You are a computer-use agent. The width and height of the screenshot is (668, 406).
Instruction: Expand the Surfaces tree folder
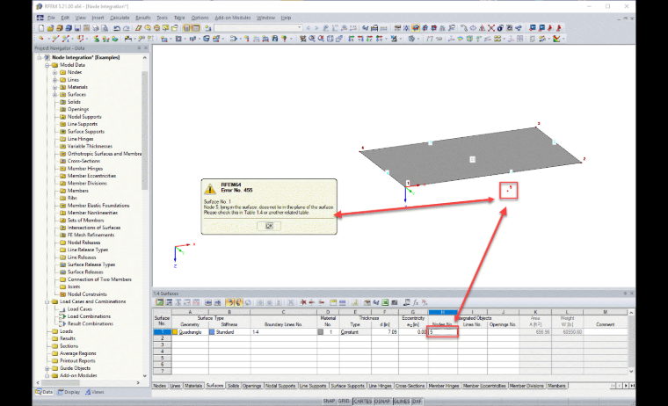54,95
